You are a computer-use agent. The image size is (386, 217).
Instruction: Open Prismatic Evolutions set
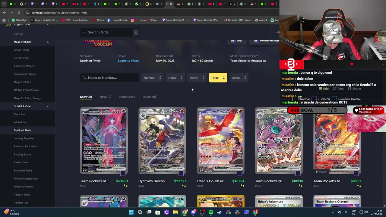point(25,146)
